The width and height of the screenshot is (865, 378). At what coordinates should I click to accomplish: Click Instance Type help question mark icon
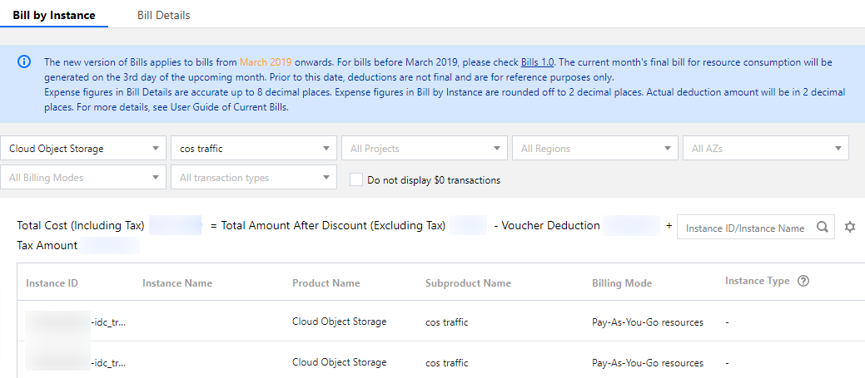[x=803, y=281]
